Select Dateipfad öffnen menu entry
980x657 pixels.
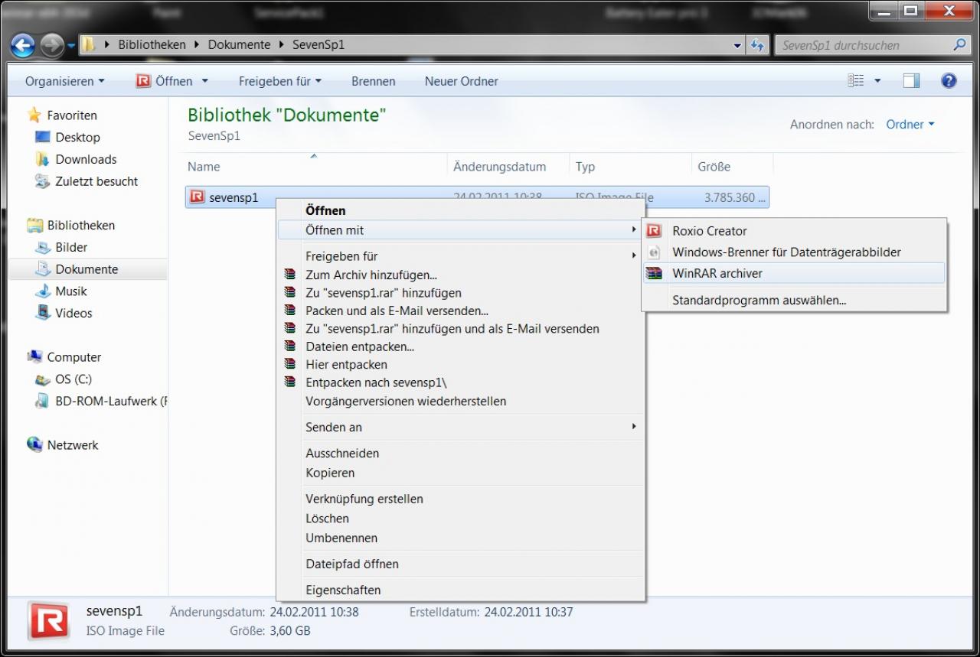pos(461,564)
